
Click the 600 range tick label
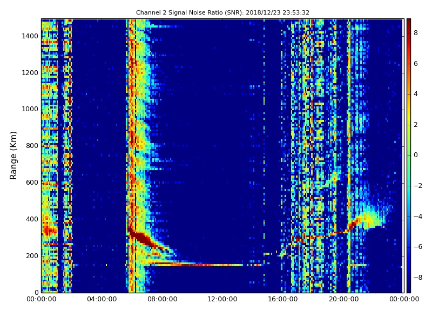pyautogui.click(x=32, y=183)
